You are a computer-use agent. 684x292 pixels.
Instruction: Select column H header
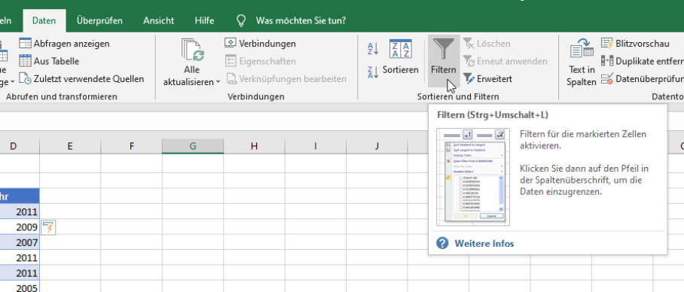pyautogui.click(x=254, y=146)
